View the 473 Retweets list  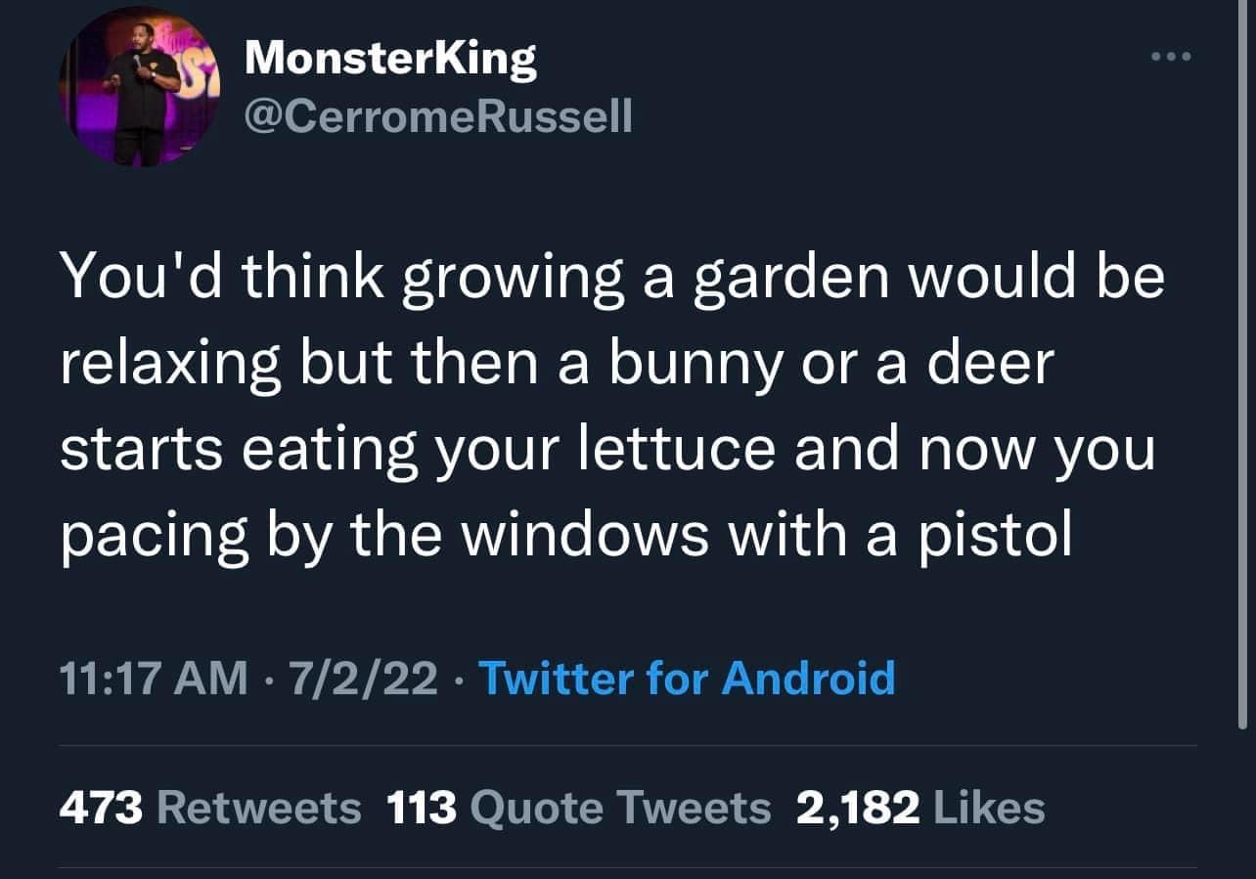[210, 808]
